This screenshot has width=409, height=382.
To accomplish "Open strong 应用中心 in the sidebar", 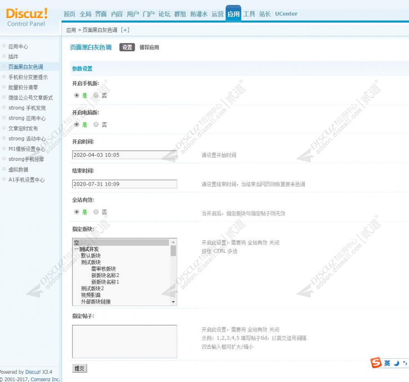I will tap(27, 118).
